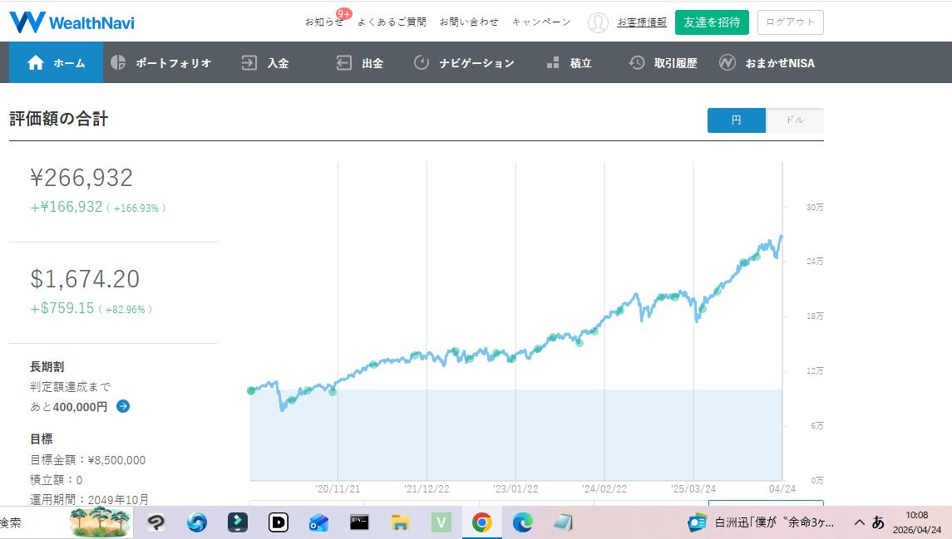Screen dimensions: 952x539
Task: Expand the system tray hidden icons chevron
Action: coord(860,522)
